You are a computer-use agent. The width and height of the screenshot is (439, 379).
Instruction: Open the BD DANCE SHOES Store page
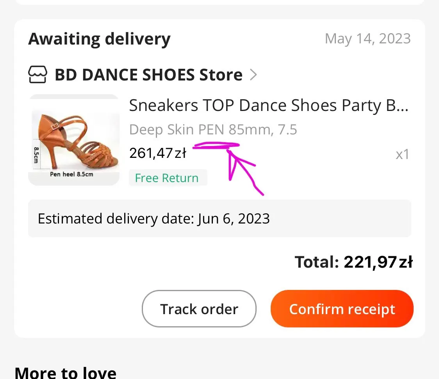pyautogui.click(x=148, y=74)
